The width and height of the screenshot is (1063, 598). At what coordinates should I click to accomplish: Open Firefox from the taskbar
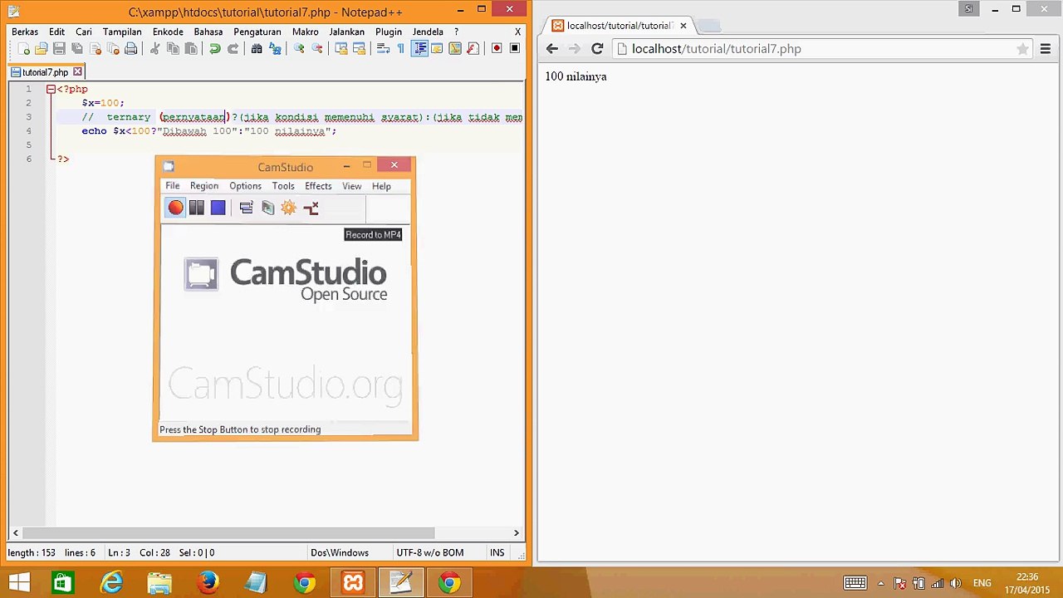208,583
